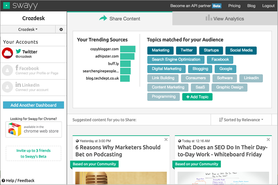Click the Twitter account cloud avatar
The width and height of the screenshot is (278, 185).
pyautogui.click(x=8, y=53)
